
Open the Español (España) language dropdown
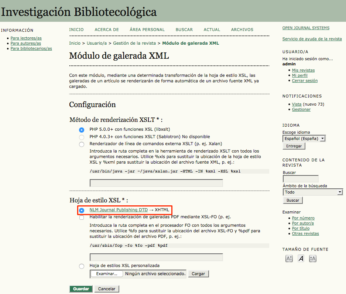click(x=304, y=139)
